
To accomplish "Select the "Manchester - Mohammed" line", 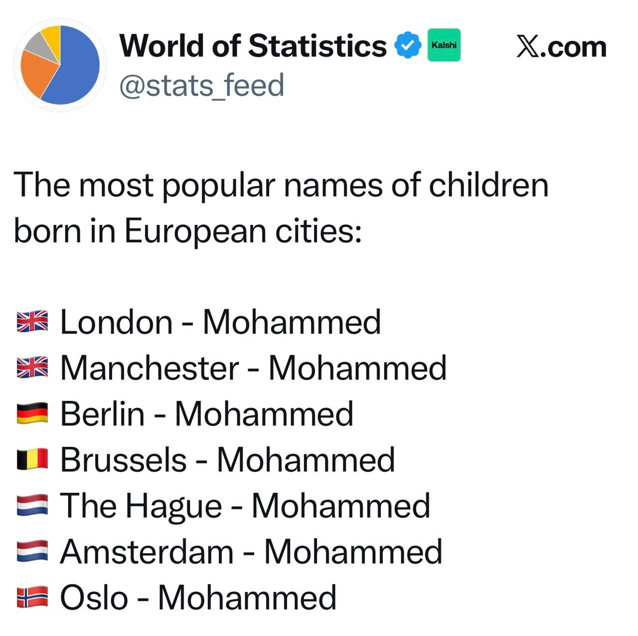I will click(x=253, y=368).
